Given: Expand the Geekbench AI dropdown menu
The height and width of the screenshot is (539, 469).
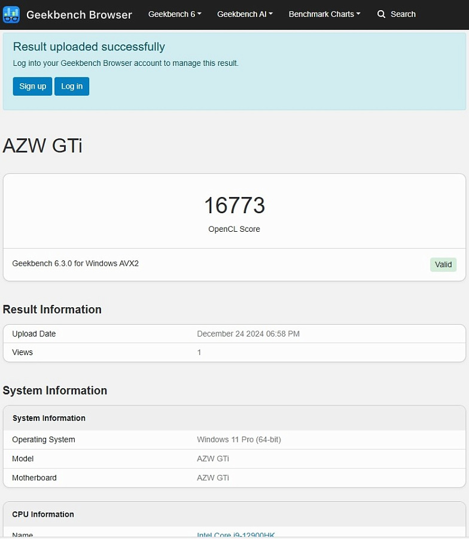Looking at the screenshot, I should (245, 14).
